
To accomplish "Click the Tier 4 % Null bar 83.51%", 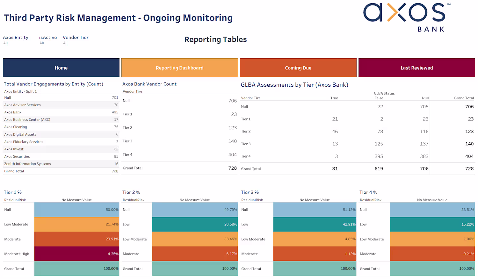I will [x=432, y=210].
